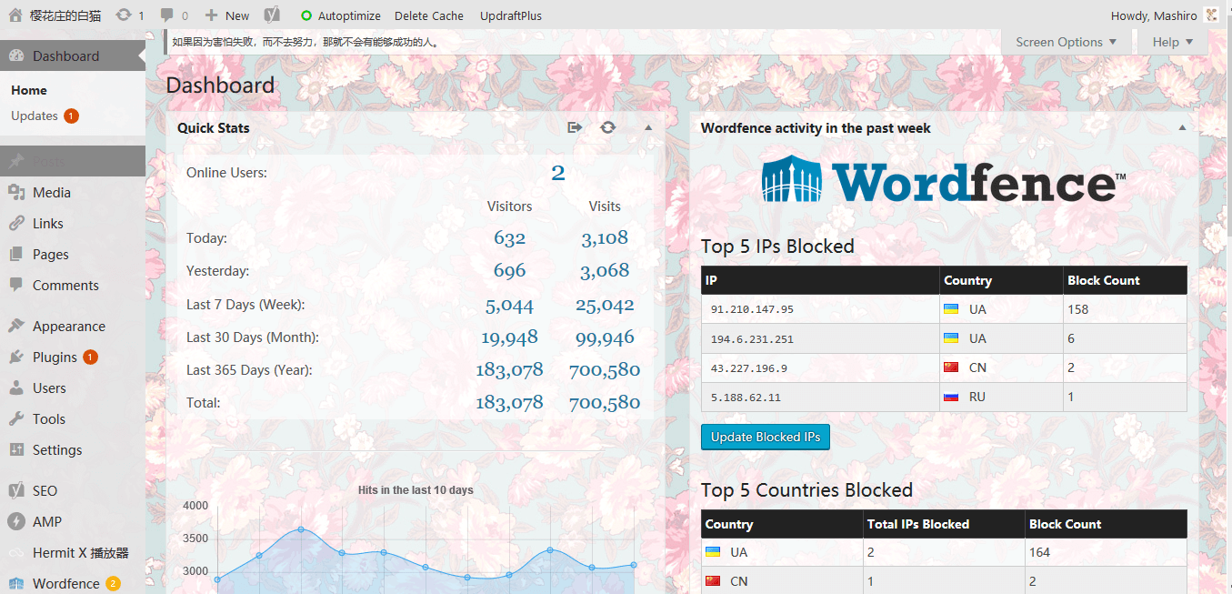The width and height of the screenshot is (1232, 594).
Task: Click the Wordfence fence icon in sidebar
Action: tap(16, 583)
